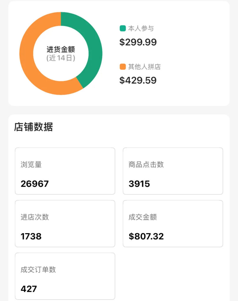Click the 26967 page views number

click(x=35, y=184)
